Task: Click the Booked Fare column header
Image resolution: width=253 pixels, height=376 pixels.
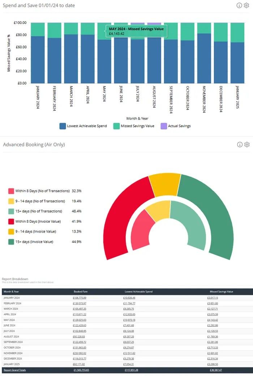Action: click(x=80, y=291)
